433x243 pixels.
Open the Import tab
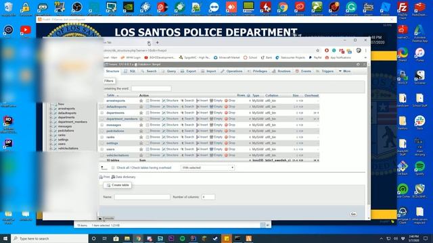coord(208,72)
